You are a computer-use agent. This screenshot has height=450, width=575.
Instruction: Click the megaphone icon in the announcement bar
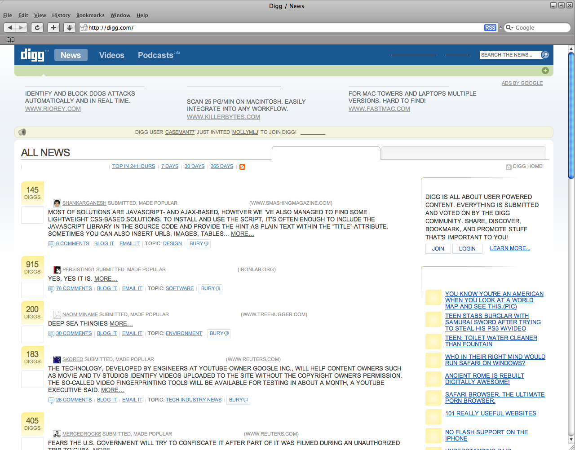(22, 132)
